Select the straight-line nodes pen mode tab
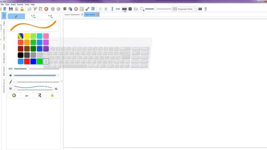The width and height of the screenshot is (267, 150). point(50,16)
